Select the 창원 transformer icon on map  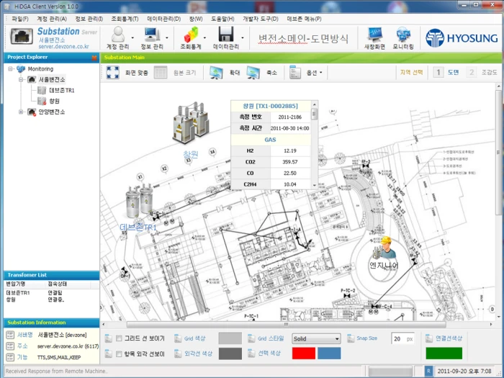tap(191, 122)
